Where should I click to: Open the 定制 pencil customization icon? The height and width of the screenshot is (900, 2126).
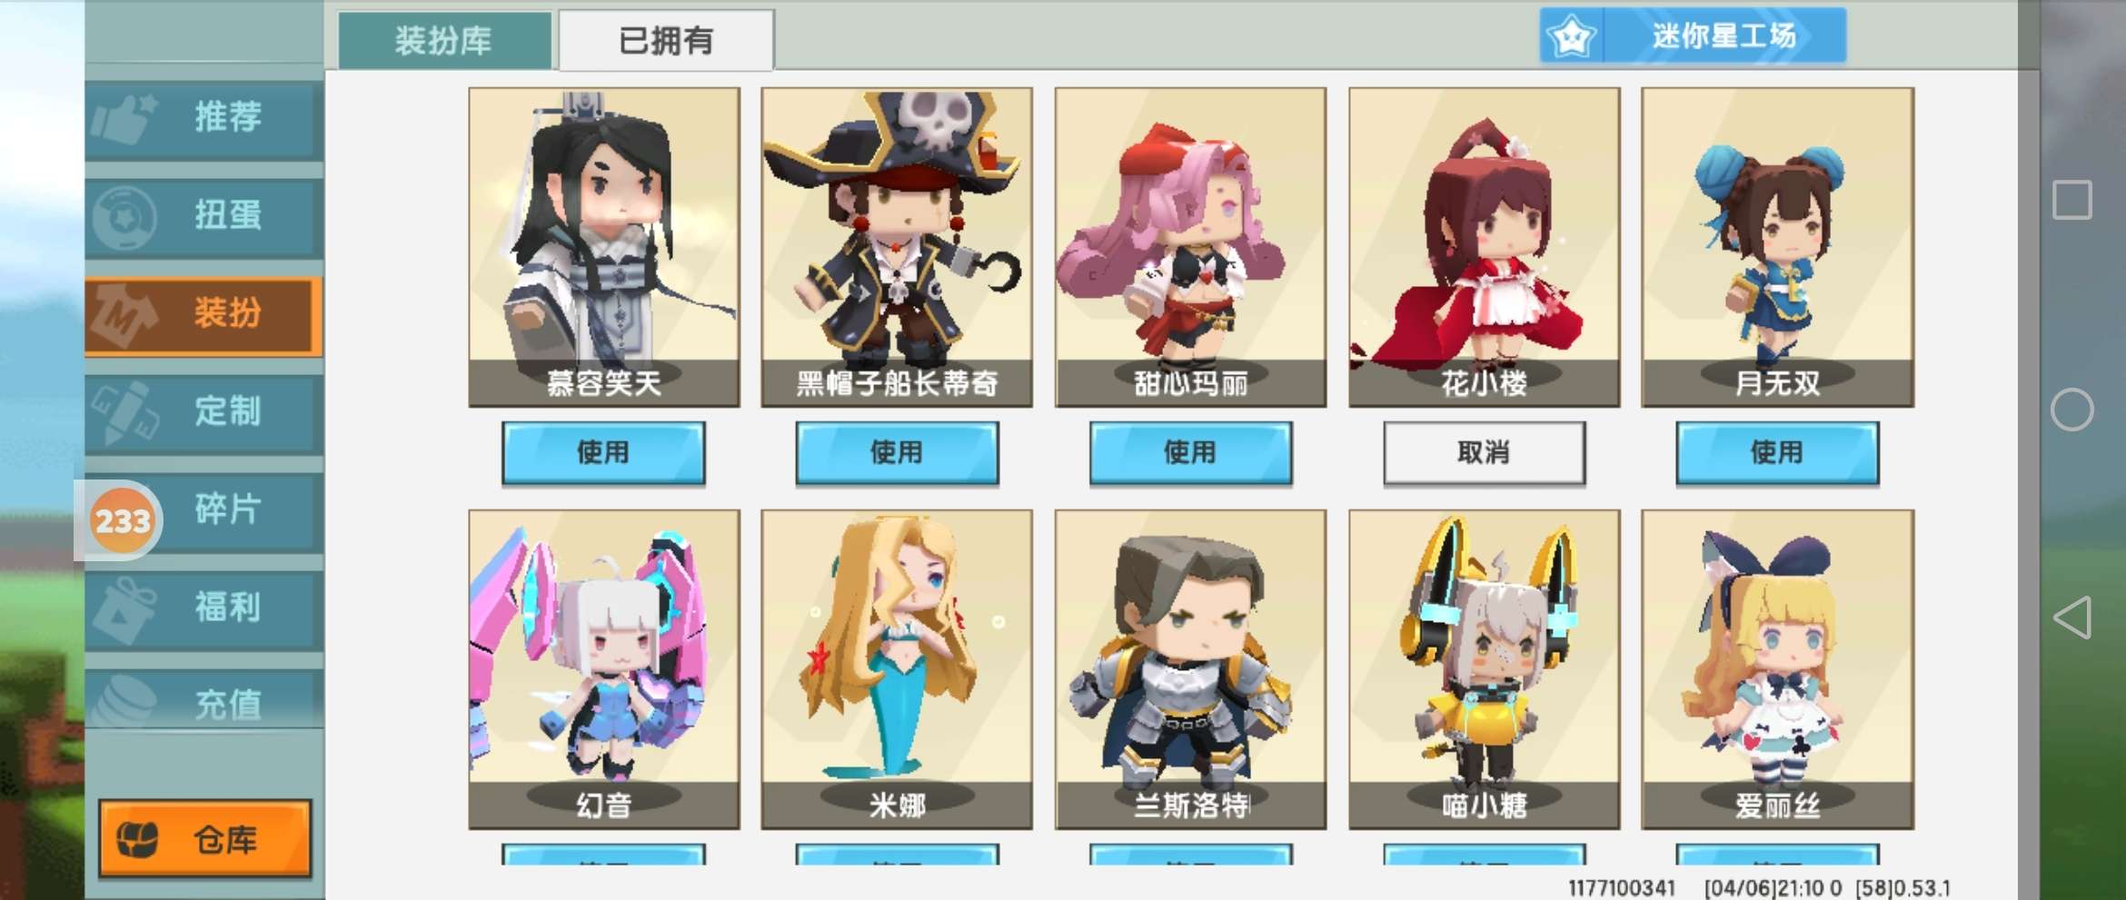(x=124, y=413)
